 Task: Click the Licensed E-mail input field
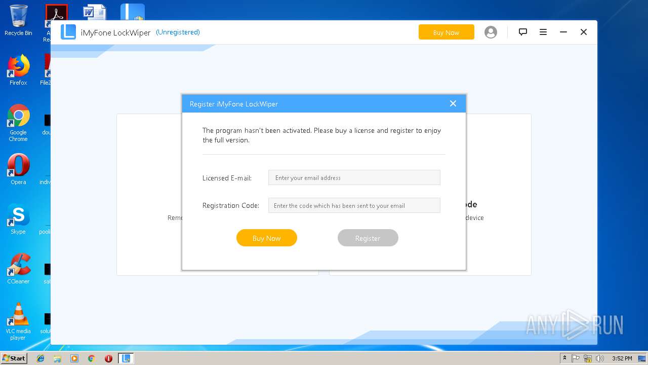tap(354, 177)
